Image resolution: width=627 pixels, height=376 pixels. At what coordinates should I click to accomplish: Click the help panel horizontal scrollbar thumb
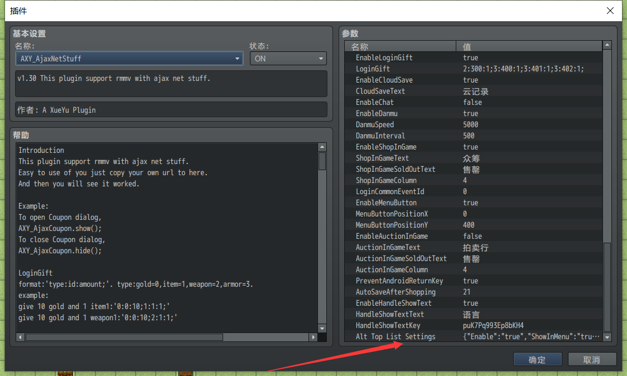[124, 337]
